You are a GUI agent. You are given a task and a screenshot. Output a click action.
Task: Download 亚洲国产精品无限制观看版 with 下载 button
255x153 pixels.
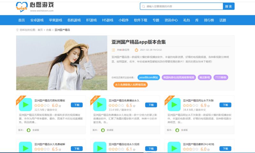point(77,105)
